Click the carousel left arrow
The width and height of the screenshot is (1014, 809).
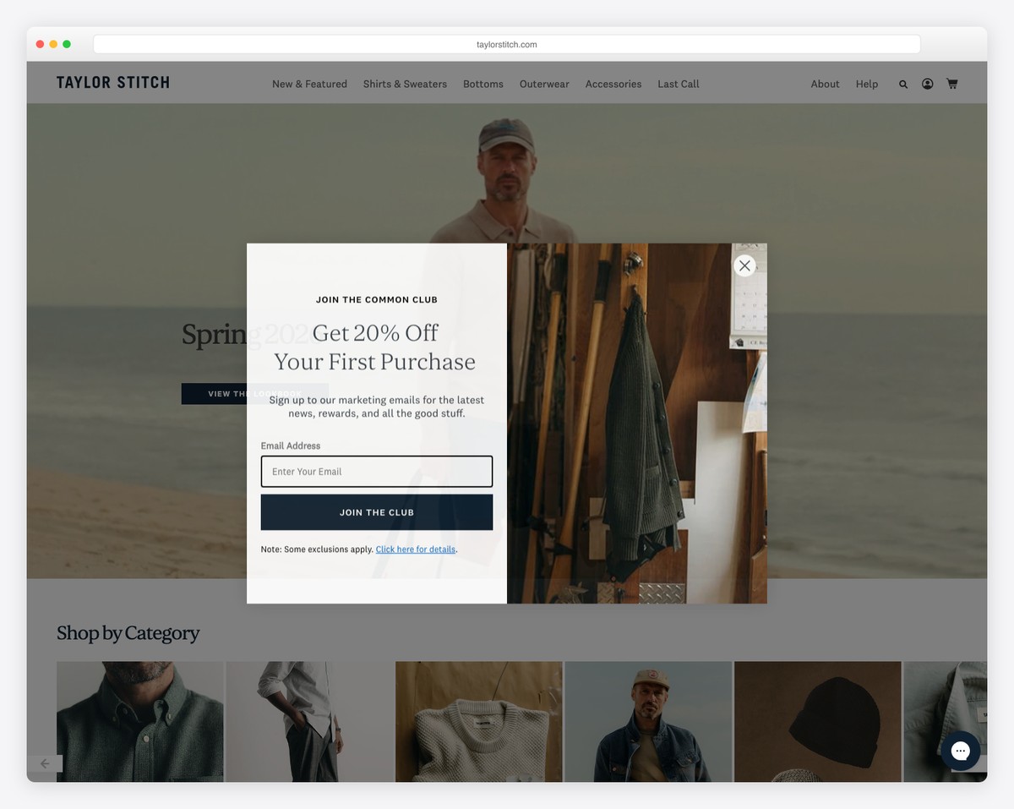coord(46,763)
